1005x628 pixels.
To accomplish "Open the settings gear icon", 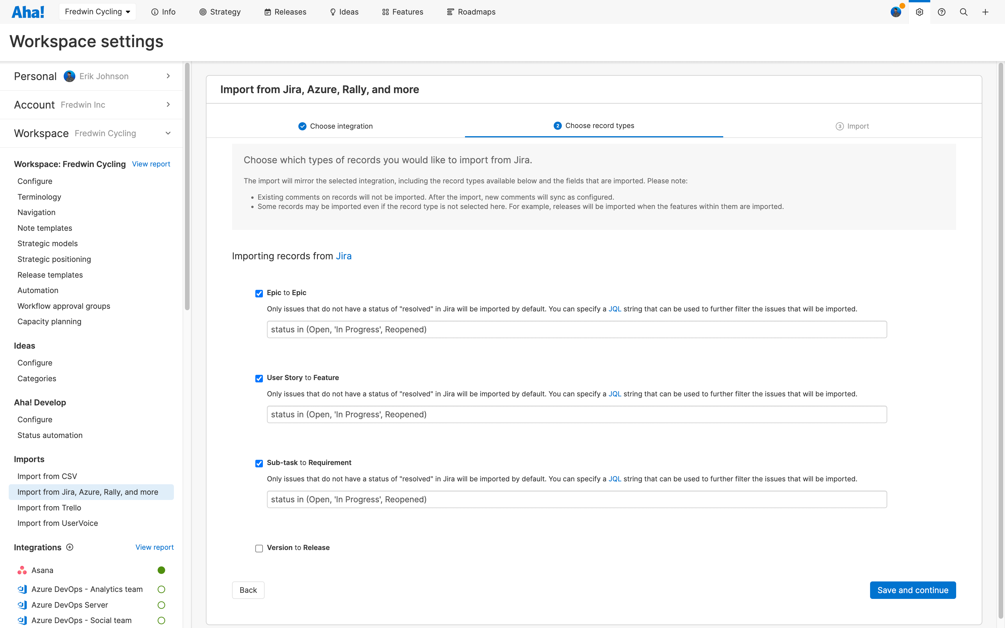I will pos(920,12).
